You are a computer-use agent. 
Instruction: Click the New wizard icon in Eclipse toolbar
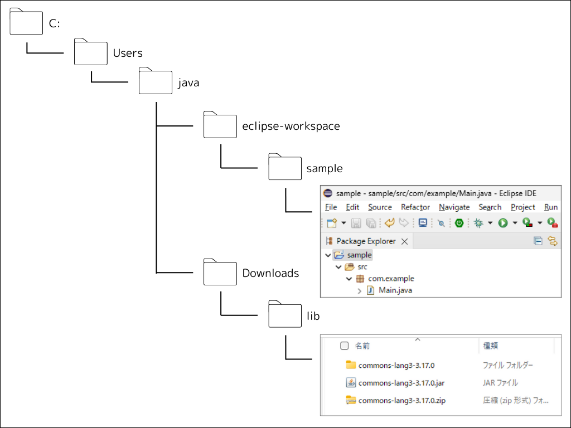pyautogui.click(x=332, y=223)
